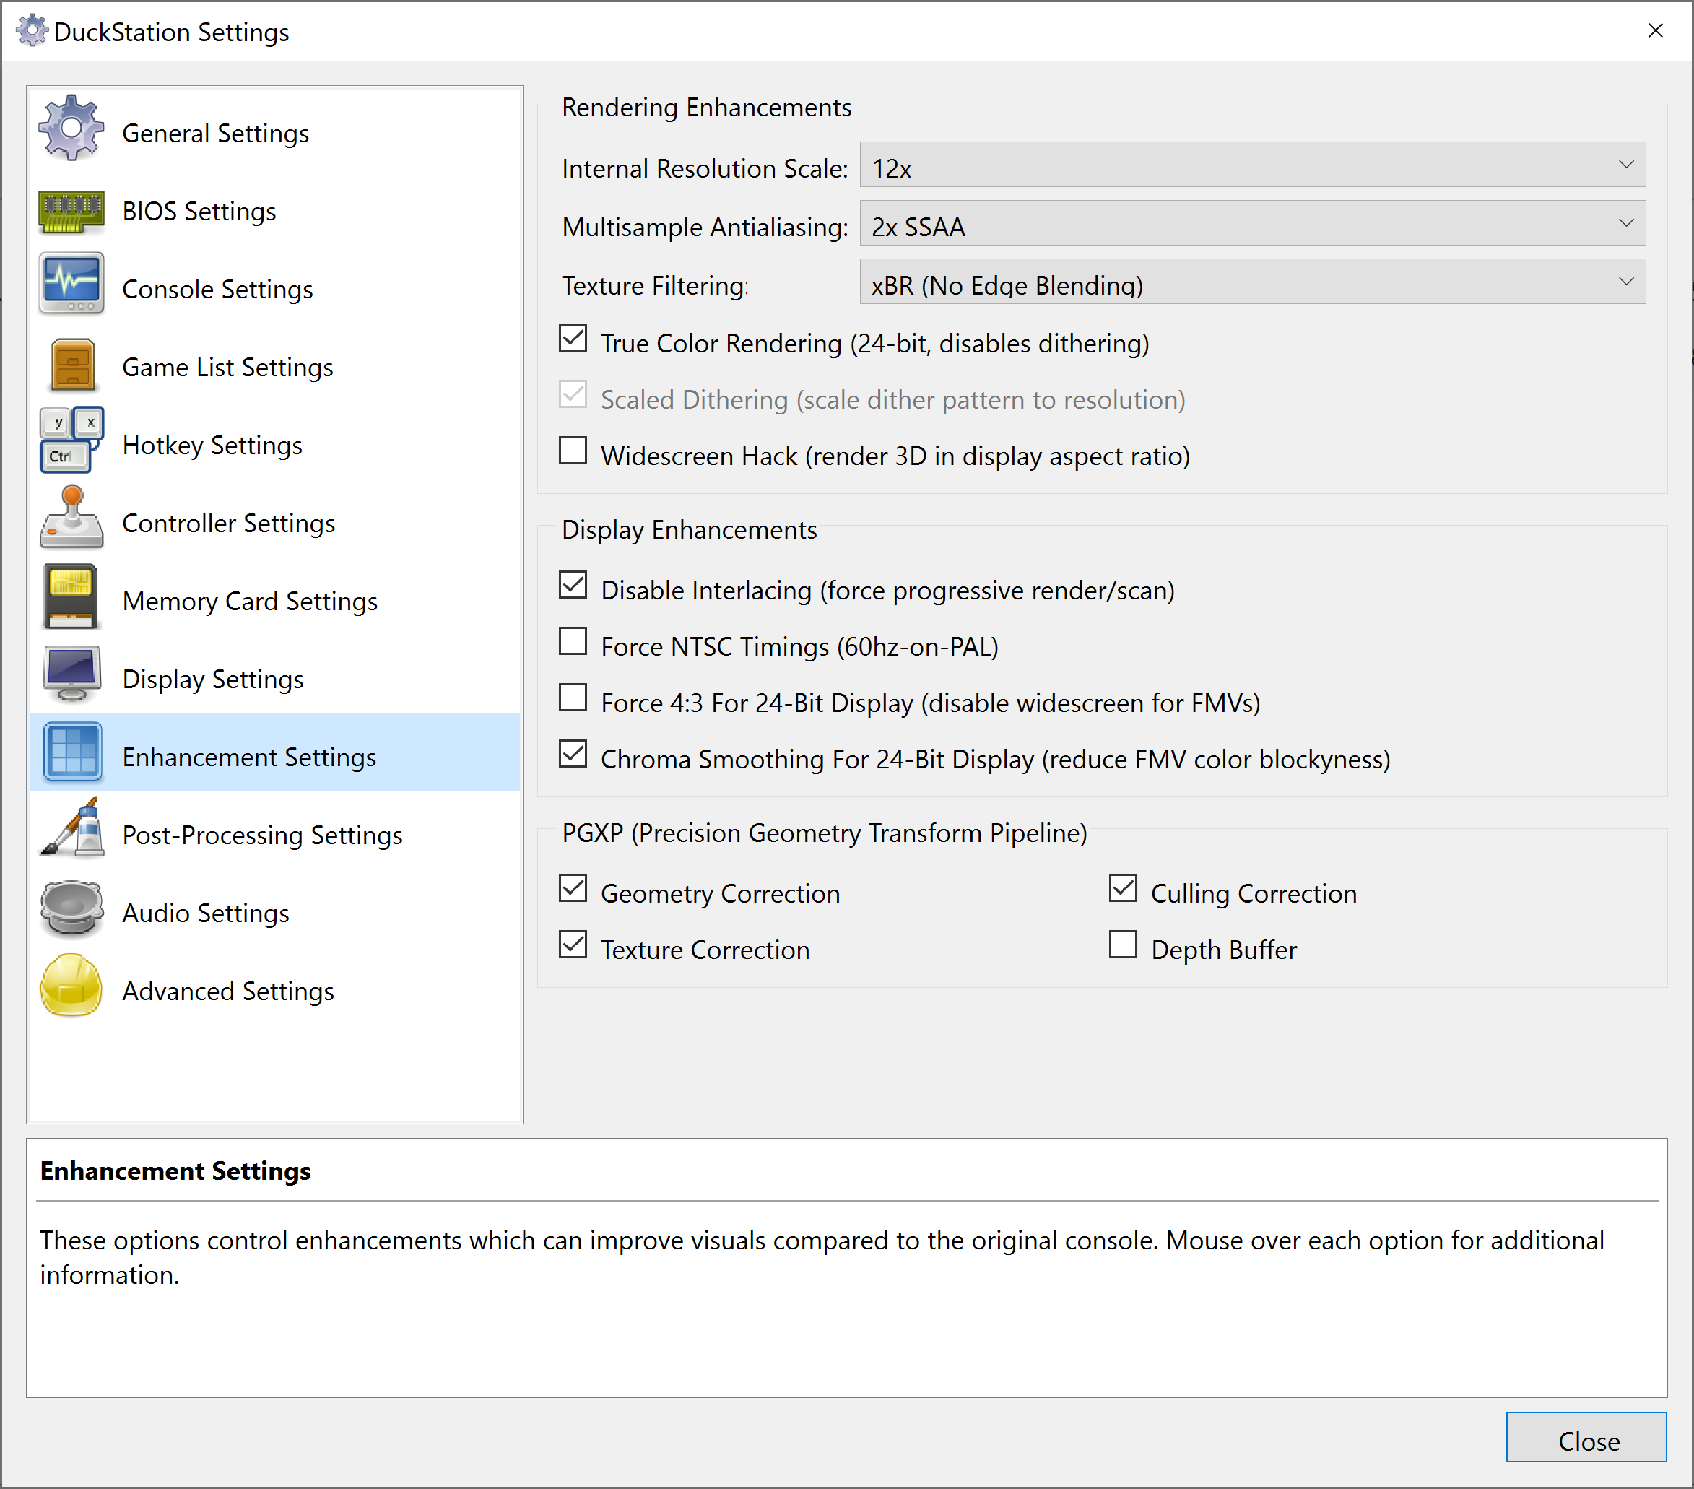Uncheck PGXP Texture Correction

(573, 945)
